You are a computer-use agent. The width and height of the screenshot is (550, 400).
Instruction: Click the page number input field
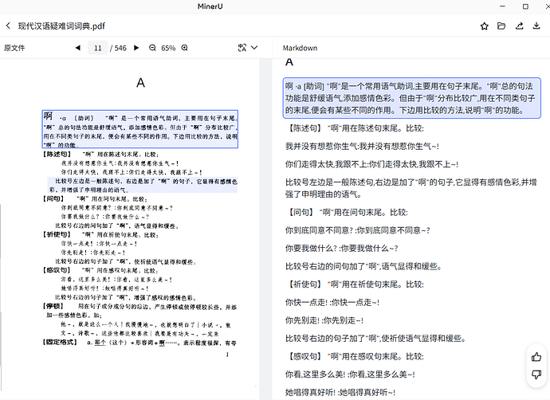[x=97, y=48]
